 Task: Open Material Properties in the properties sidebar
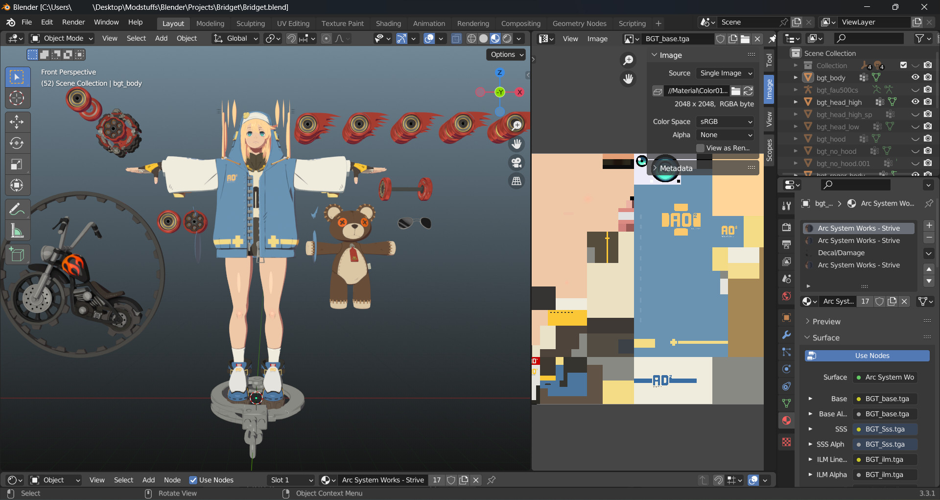point(786,420)
